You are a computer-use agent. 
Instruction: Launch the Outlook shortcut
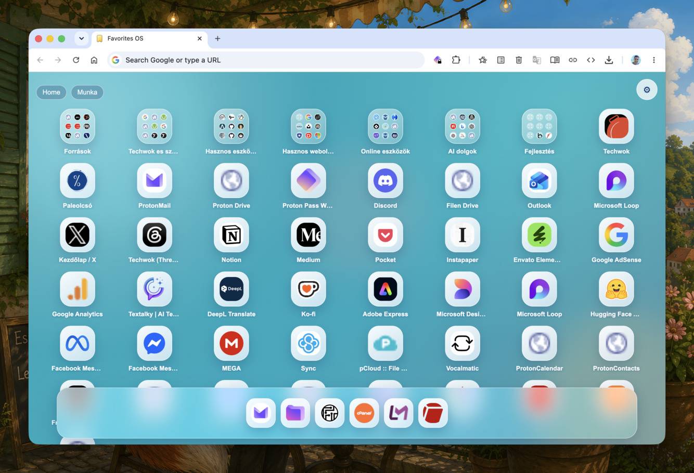pyautogui.click(x=539, y=180)
